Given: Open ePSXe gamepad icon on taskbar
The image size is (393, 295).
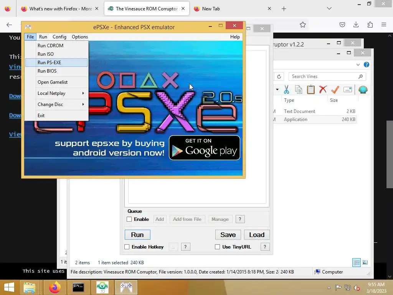Looking at the screenshot, I should pos(126,287).
